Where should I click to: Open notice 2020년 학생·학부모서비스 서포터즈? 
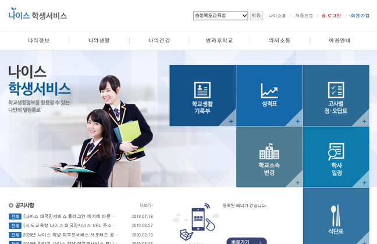click(70, 235)
